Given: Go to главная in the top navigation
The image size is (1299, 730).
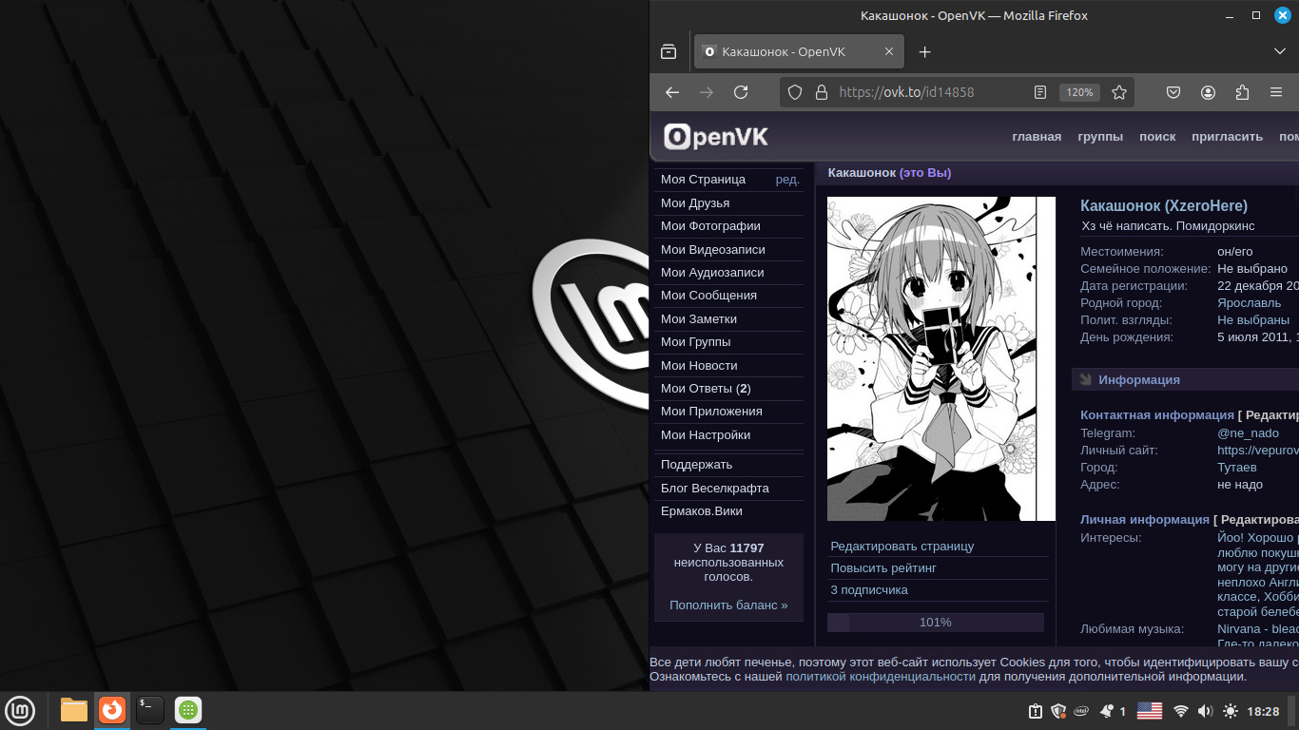Looking at the screenshot, I should (1037, 137).
